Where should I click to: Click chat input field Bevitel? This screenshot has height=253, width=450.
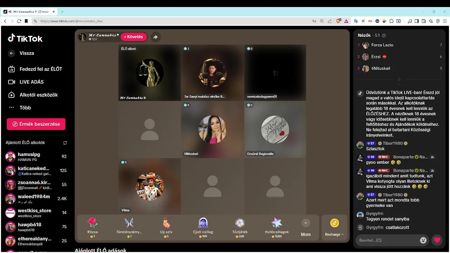point(388,240)
